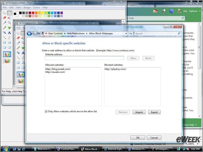
Task: Choose the Eraser tool in ie7vistaparcustom Paint
Action: click(4, 18)
